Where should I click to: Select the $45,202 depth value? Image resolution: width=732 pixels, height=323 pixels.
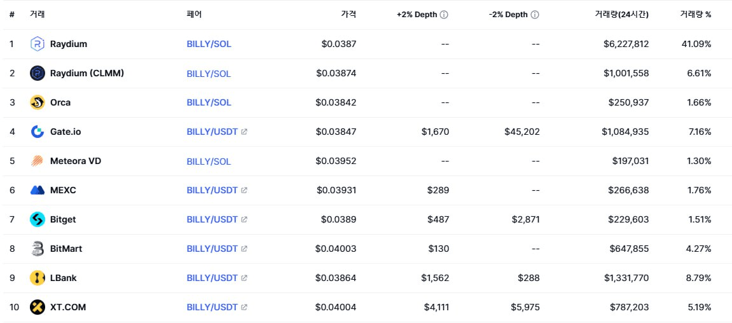(522, 132)
